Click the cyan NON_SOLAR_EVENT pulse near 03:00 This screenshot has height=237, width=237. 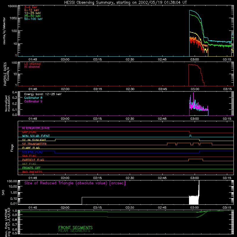(x=190, y=136)
